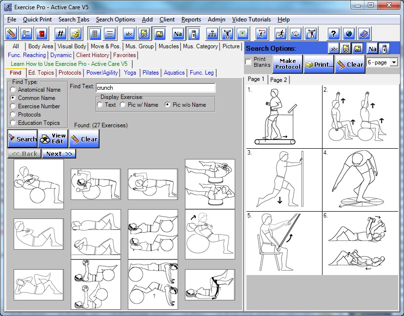Click 'abc' icon in Search Options header

(334, 48)
